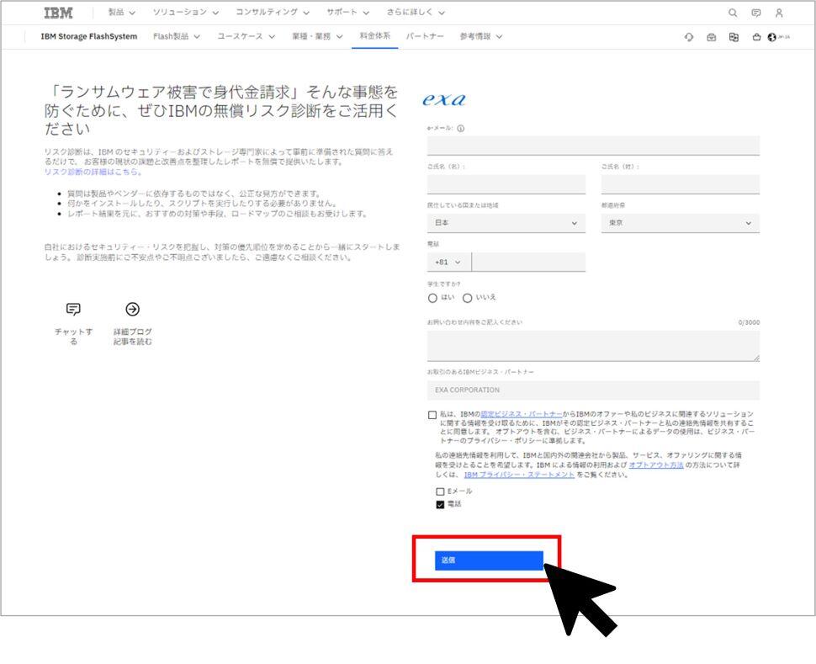816x664 pixels.
Task: Open リスク診断の詳細はこちら link
Action: [x=93, y=172]
